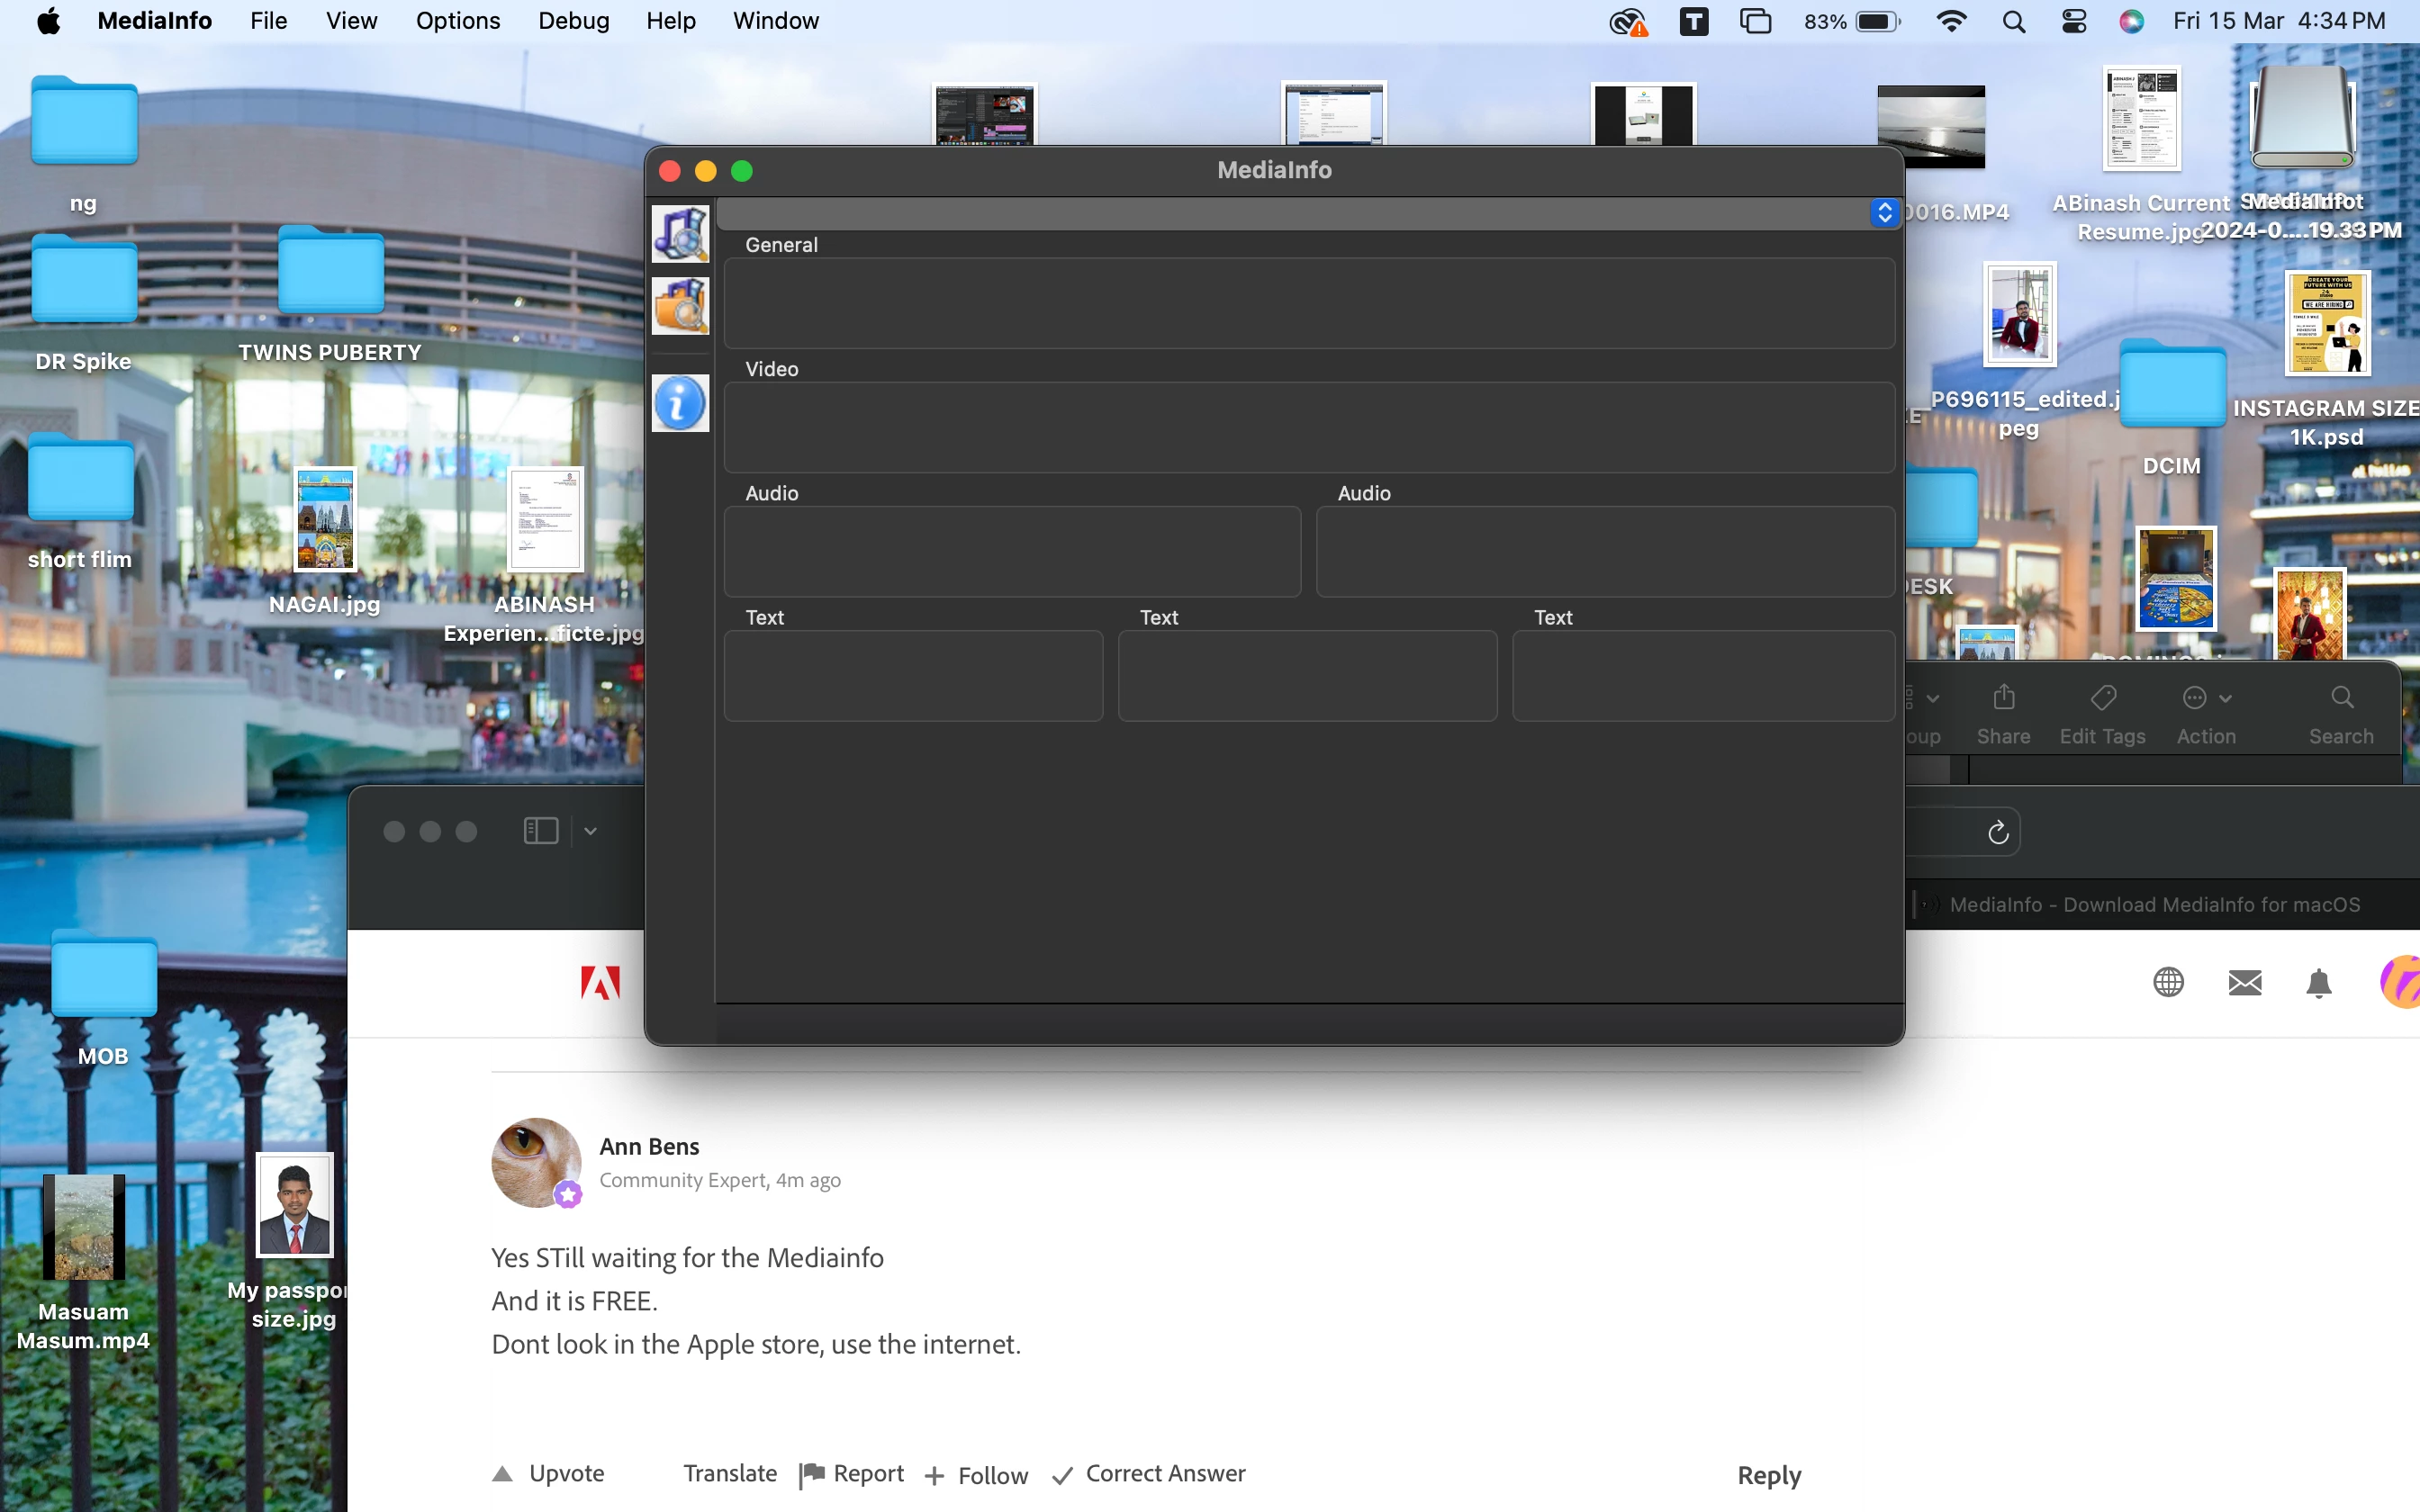Click the Adobe logo on the webpage

600,983
